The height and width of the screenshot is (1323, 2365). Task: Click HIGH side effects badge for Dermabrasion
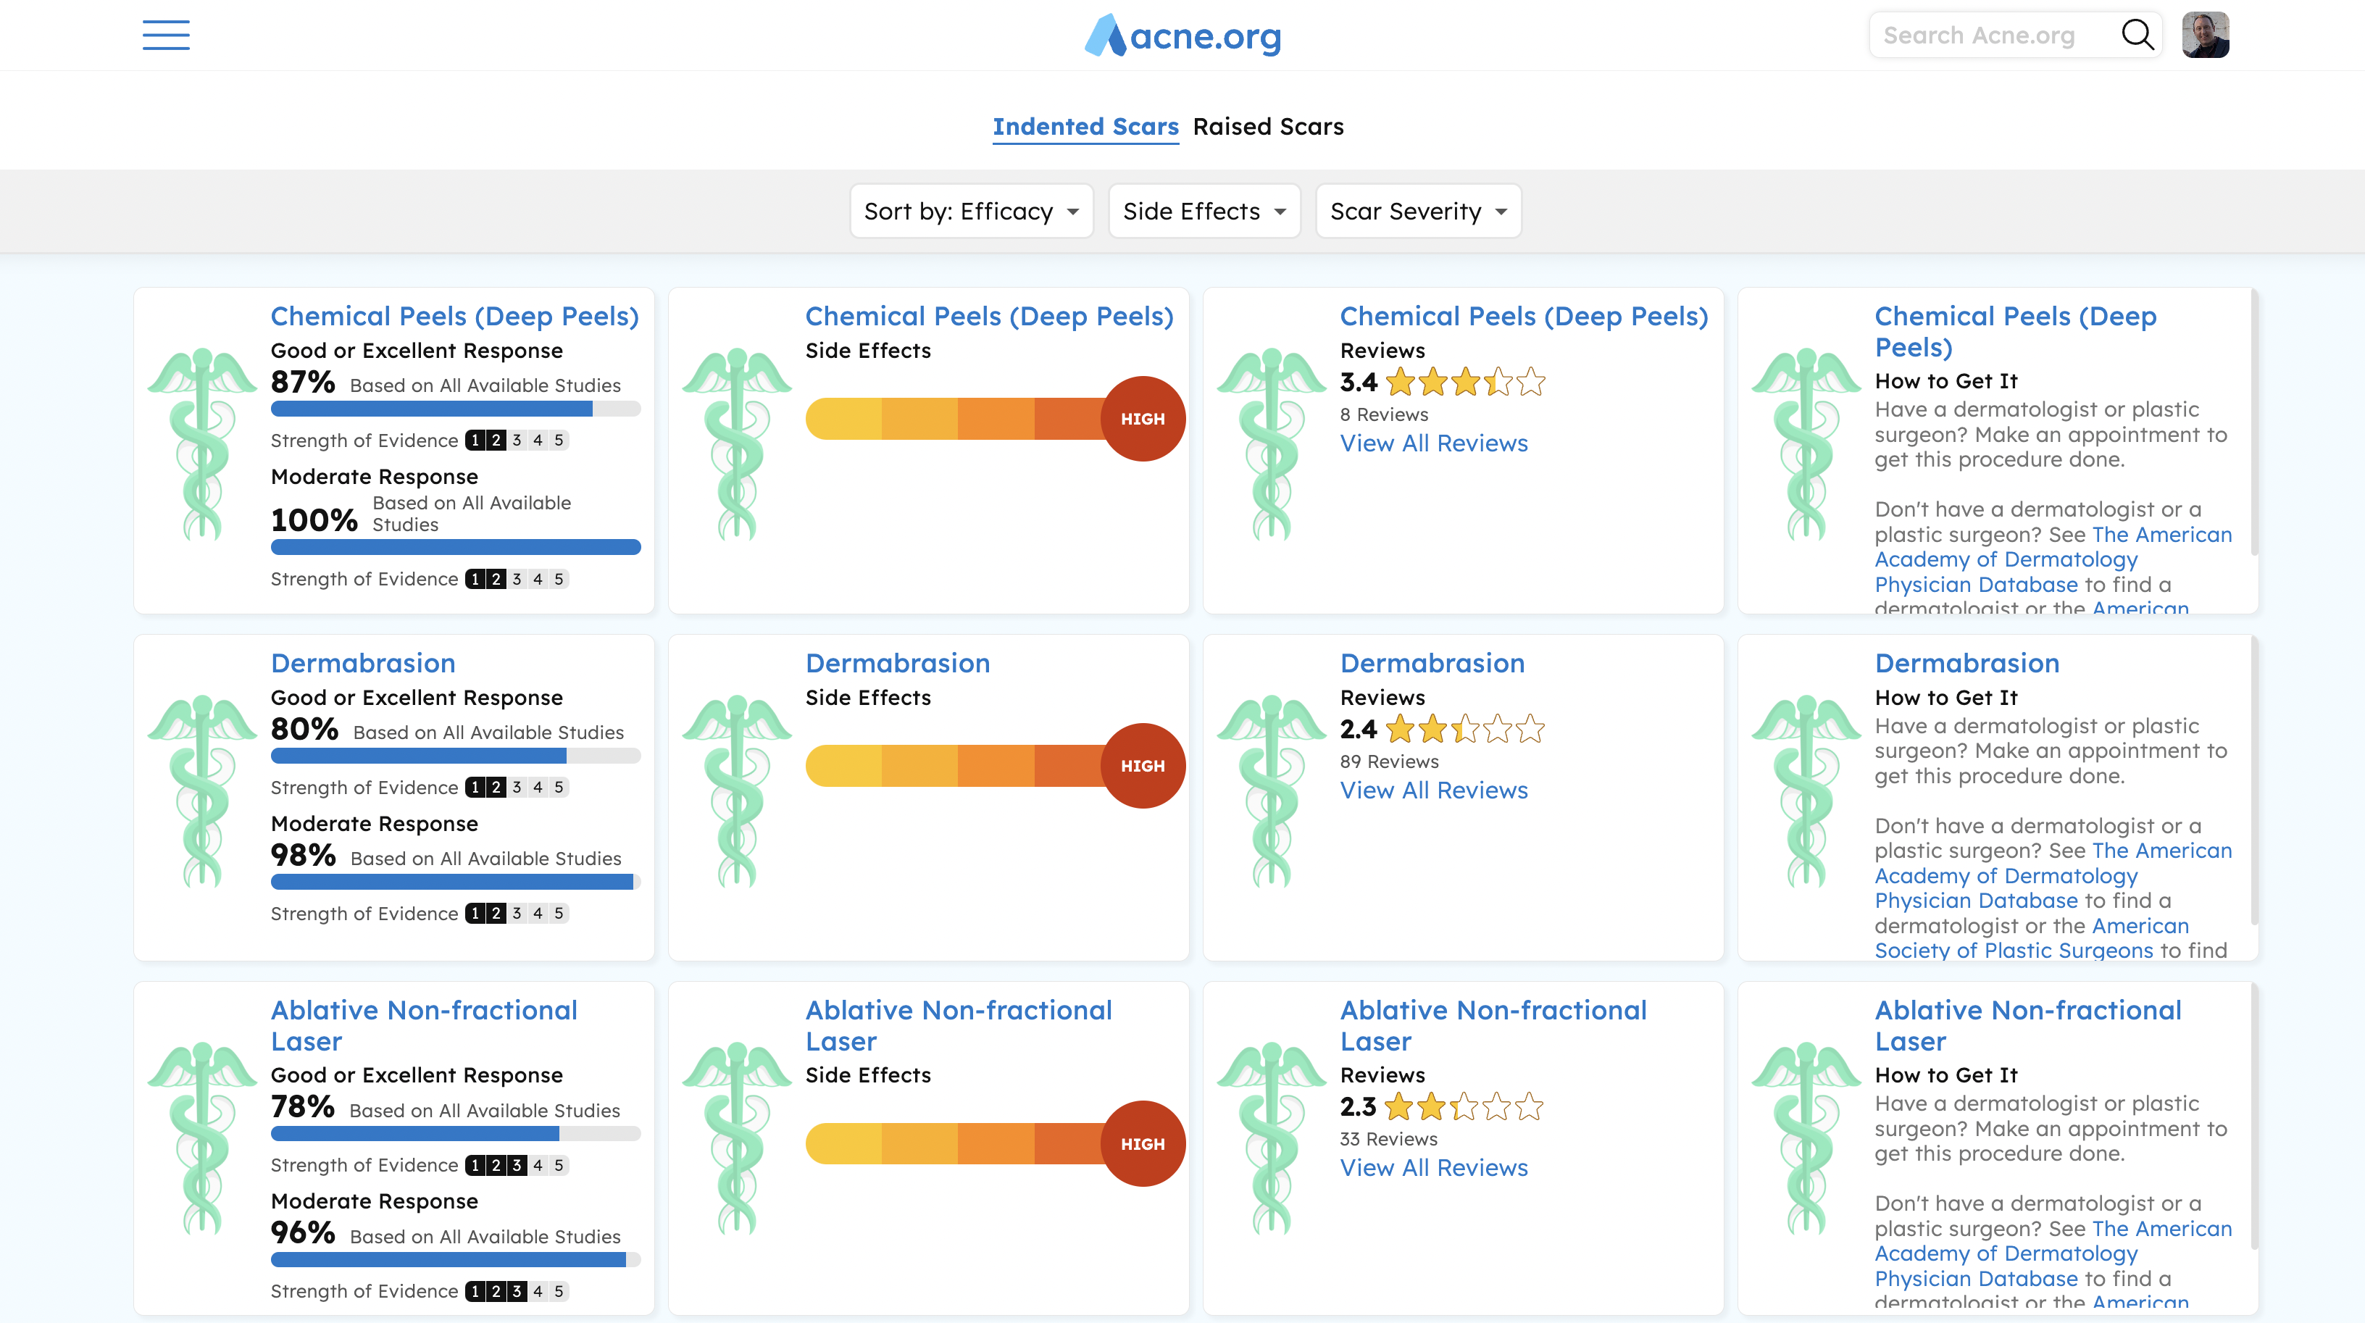click(x=1142, y=766)
